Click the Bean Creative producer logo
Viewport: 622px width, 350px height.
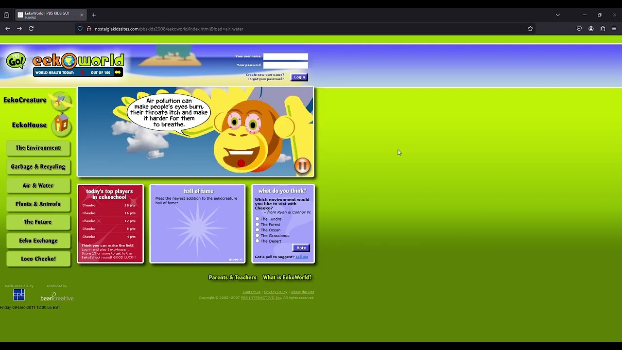click(x=57, y=297)
